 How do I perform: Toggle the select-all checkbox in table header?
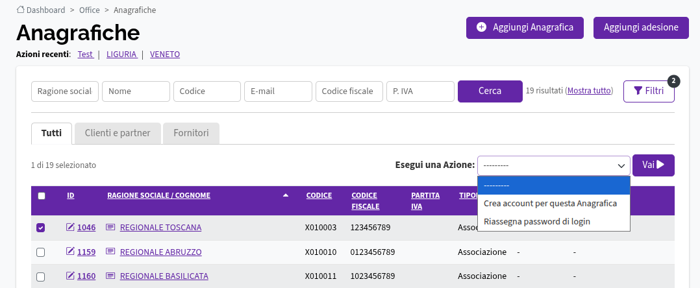click(42, 196)
